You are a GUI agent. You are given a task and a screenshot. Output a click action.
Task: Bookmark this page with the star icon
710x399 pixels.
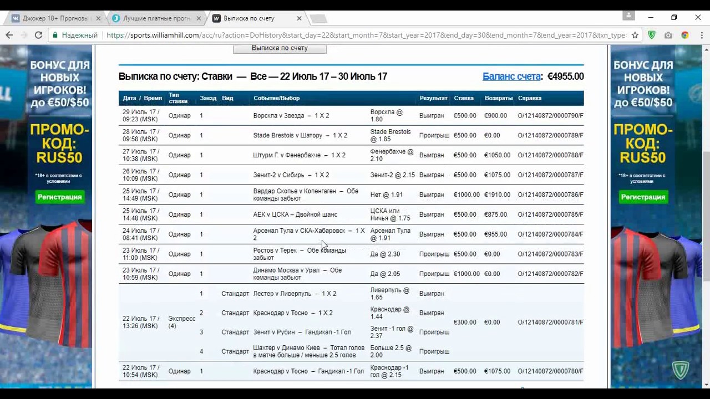tap(635, 35)
